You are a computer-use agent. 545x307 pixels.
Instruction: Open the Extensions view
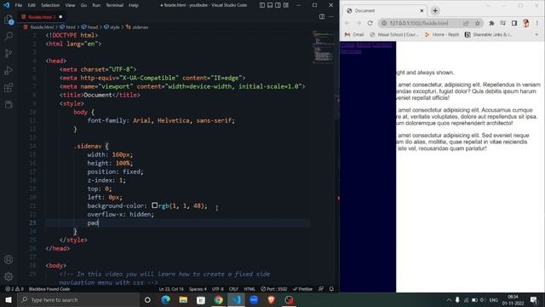tap(9, 87)
